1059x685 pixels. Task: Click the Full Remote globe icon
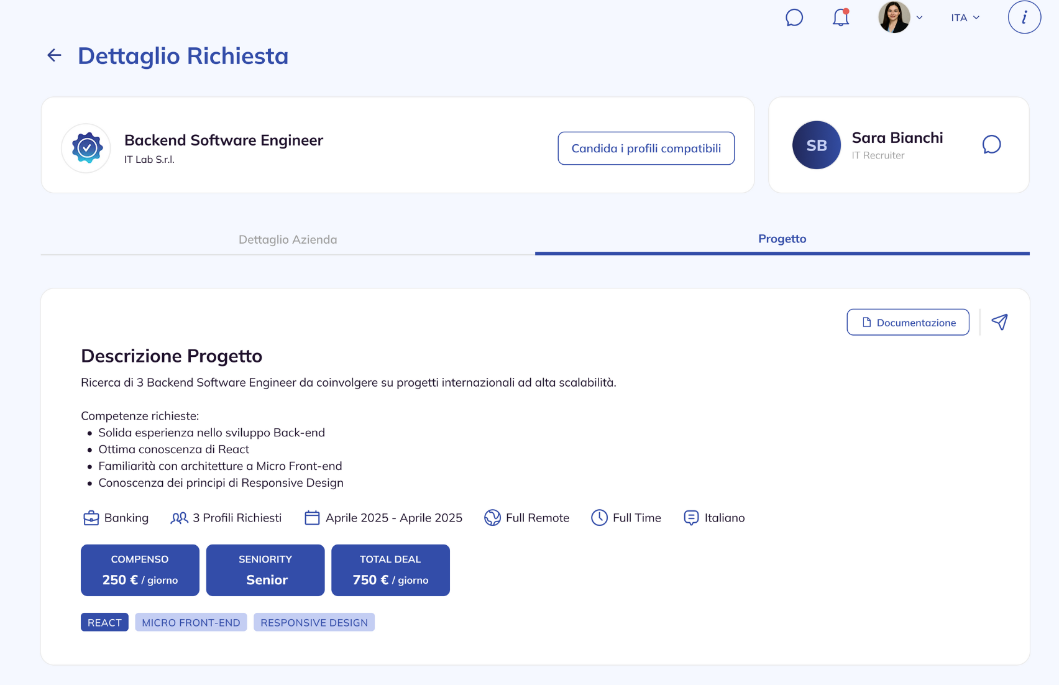pyautogui.click(x=492, y=518)
